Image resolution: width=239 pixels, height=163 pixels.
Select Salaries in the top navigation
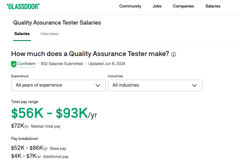click(x=213, y=6)
